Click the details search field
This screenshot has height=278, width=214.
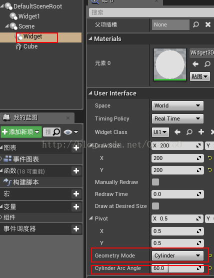[151, 12]
